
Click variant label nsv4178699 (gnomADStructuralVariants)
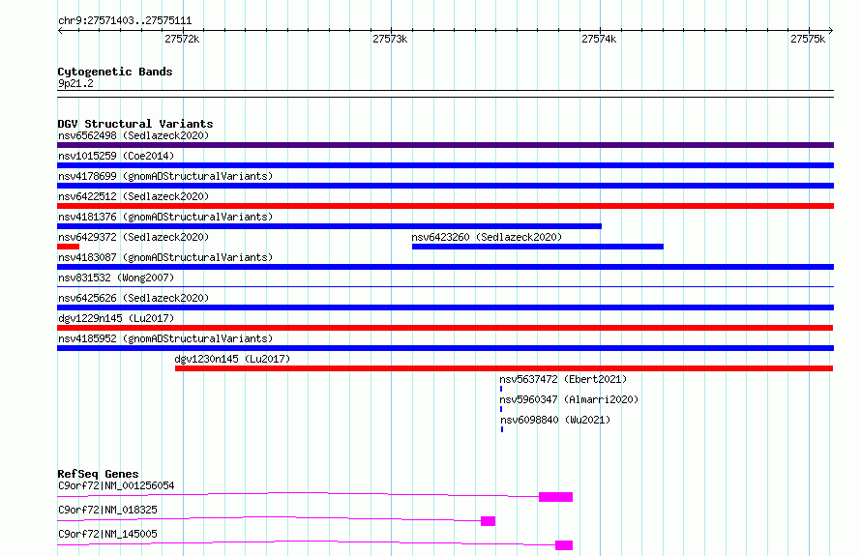click(165, 176)
